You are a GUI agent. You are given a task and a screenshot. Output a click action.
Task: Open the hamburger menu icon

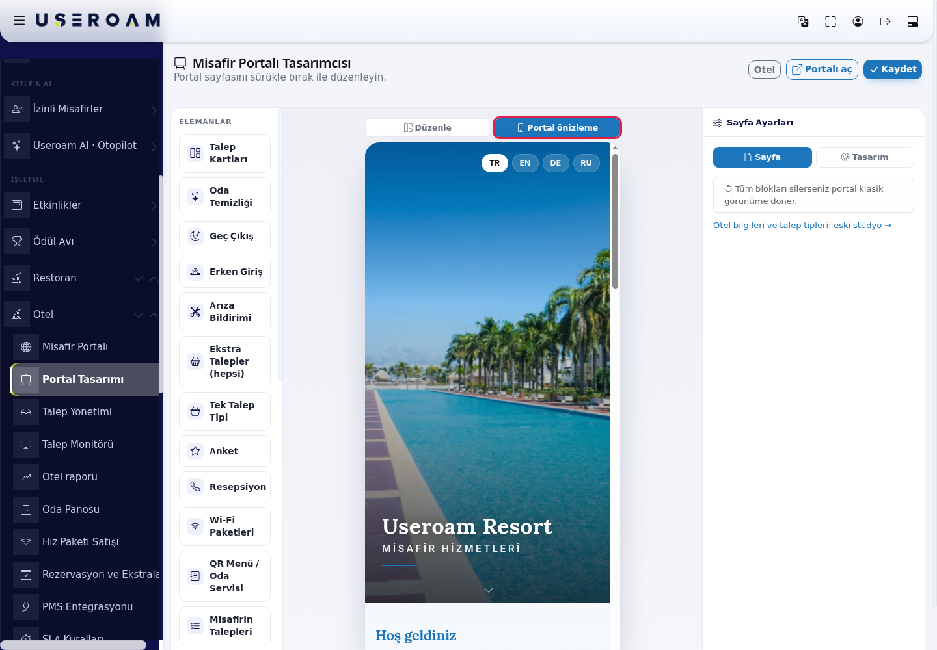pyautogui.click(x=20, y=21)
